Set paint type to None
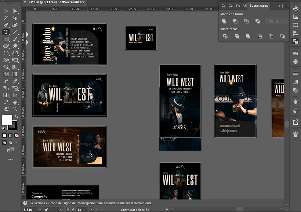The width and height of the screenshot is (301, 212). [x=16, y=135]
